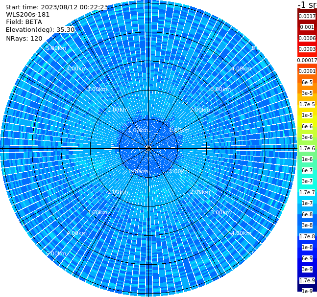Click the 0.0001 colorbar label

[x=307, y=71]
